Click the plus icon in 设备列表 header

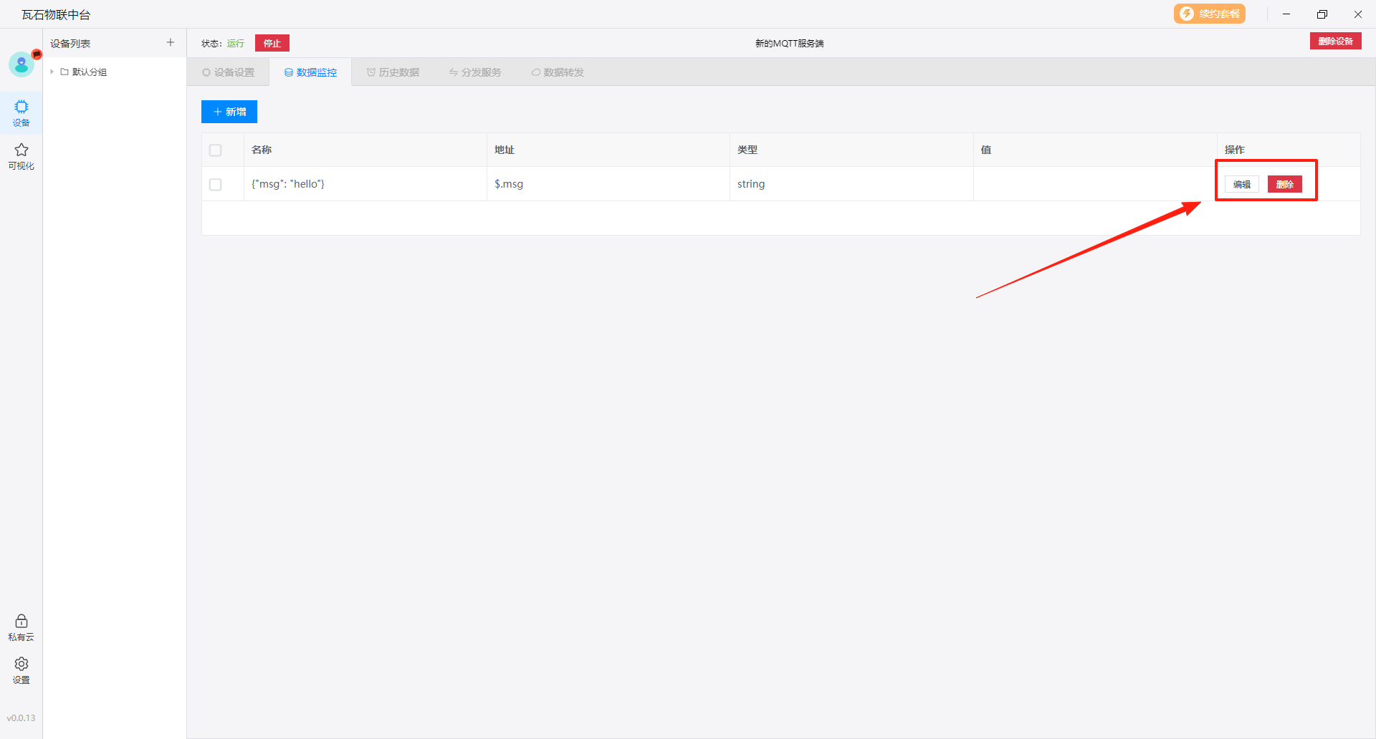(x=171, y=43)
